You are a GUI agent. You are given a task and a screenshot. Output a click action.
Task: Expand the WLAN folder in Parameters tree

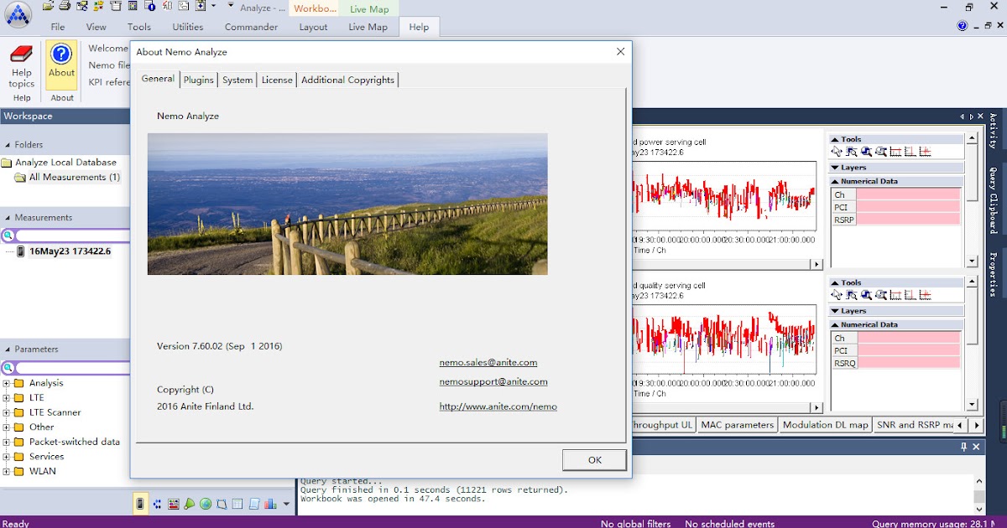tap(6, 471)
